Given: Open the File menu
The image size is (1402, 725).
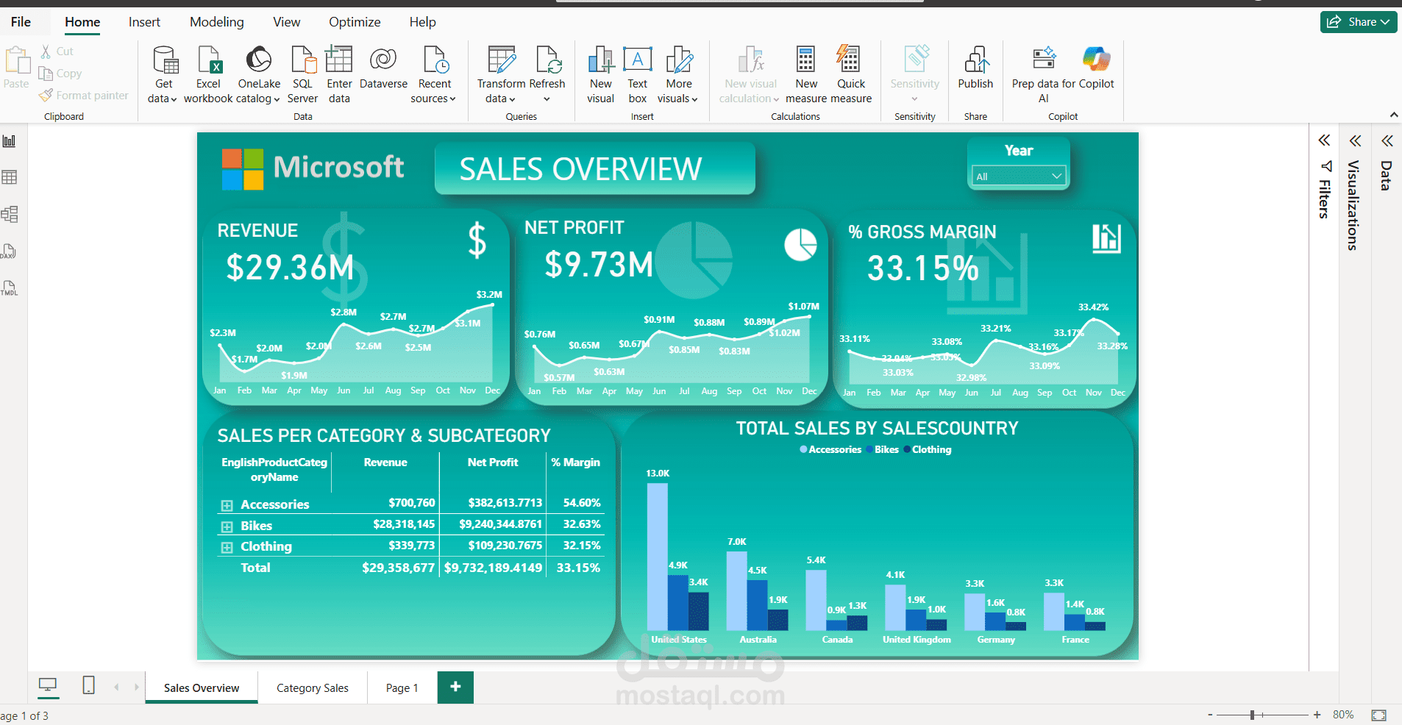Looking at the screenshot, I should (21, 22).
